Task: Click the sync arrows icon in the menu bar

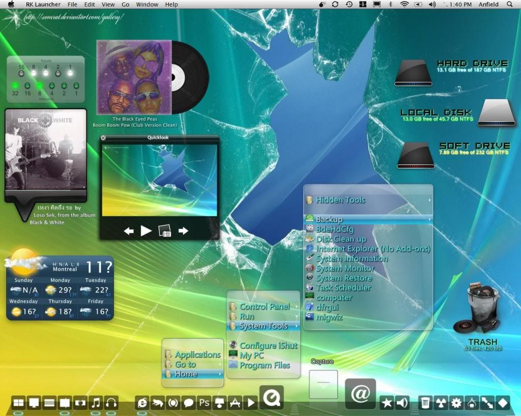Action: point(335,4)
